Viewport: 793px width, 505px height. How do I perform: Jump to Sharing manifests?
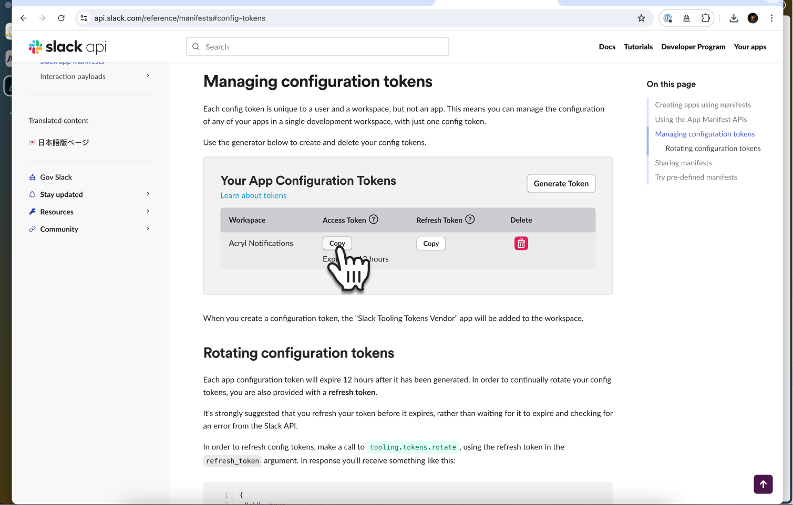coord(683,163)
